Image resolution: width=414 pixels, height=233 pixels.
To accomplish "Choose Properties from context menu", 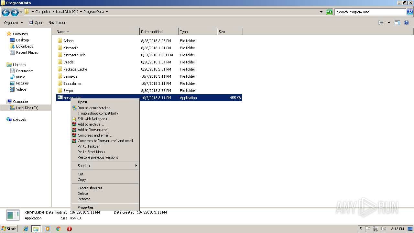I will point(105,207).
